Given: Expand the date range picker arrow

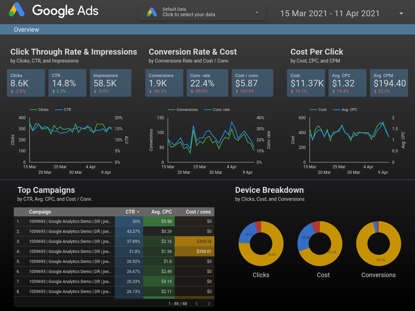Looking at the screenshot, I should pyautogui.click(x=401, y=13).
